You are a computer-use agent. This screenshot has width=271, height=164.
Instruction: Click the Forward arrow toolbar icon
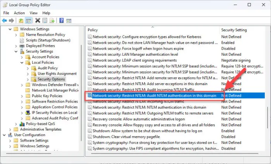(x=11, y=21)
